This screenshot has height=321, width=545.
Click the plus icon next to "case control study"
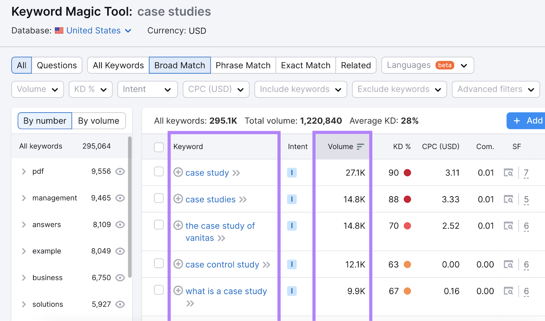pos(178,264)
